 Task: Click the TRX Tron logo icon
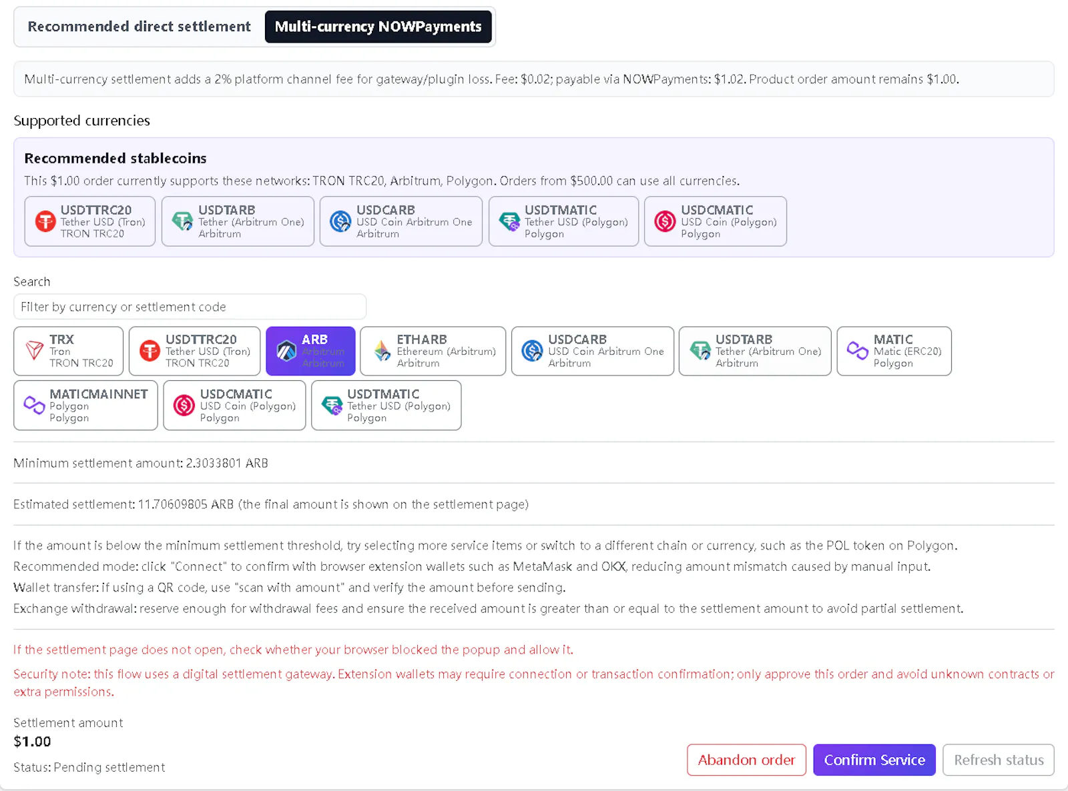click(x=34, y=350)
